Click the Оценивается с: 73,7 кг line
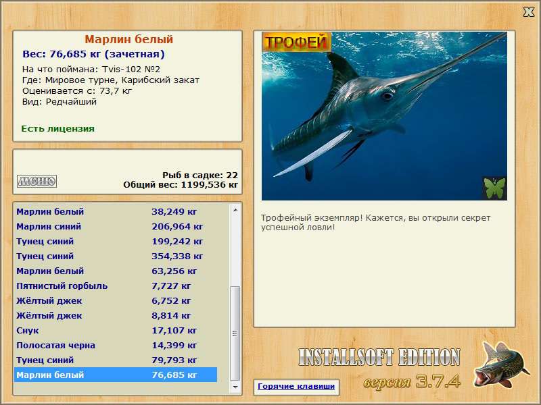Viewport: 541px width, 405px height. point(77,91)
